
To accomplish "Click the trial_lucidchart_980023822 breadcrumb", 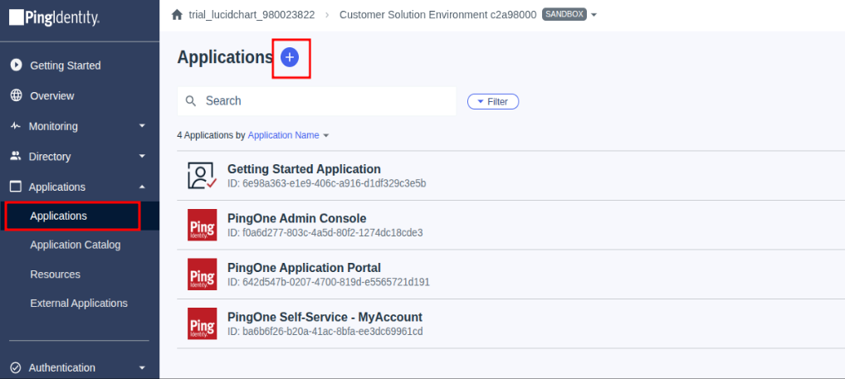I will point(252,15).
